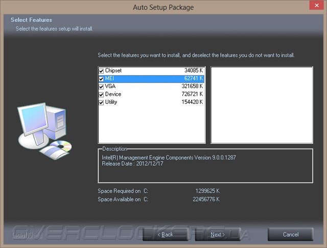Select the VGA row label
The width and height of the screenshot is (327, 248).
point(110,86)
